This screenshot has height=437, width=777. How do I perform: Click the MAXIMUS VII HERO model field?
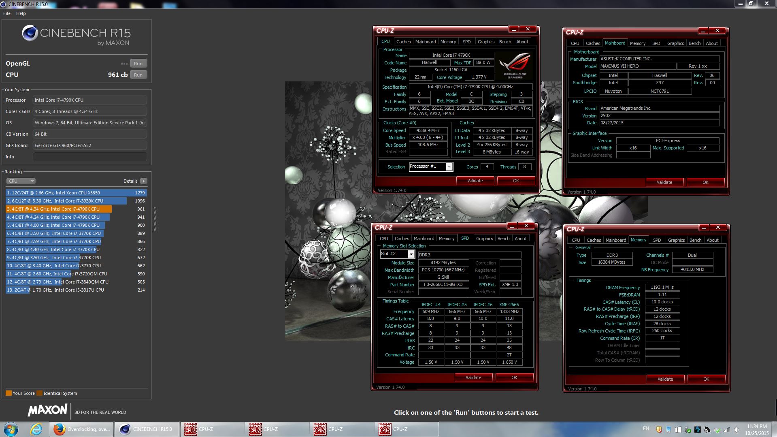click(x=638, y=66)
